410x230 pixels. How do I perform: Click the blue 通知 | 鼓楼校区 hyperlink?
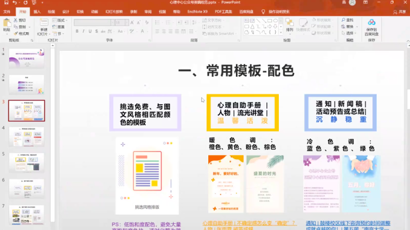[348, 223]
